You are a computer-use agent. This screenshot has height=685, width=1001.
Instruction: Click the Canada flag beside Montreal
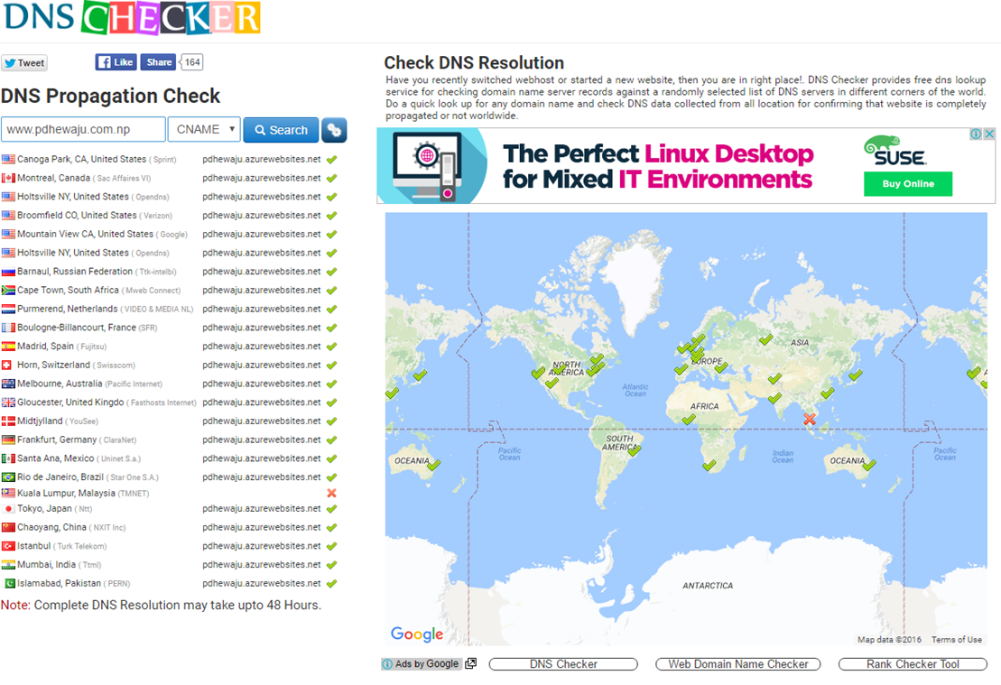click(8, 178)
